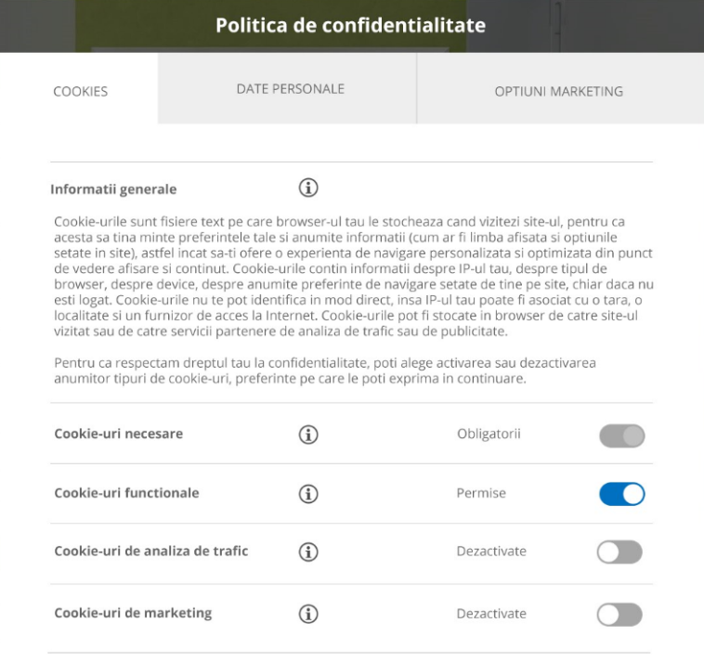Image resolution: width=704 pixels, height=662 pixels.
Task: Open the OPTIUNI MARKETING tab
Action: [x=560, y=89]
